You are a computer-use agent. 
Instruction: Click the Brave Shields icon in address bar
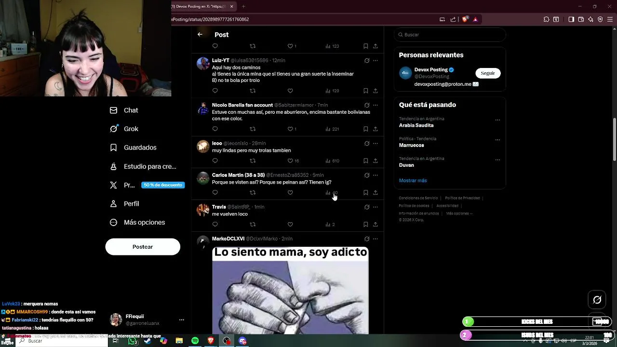(465, 19)
